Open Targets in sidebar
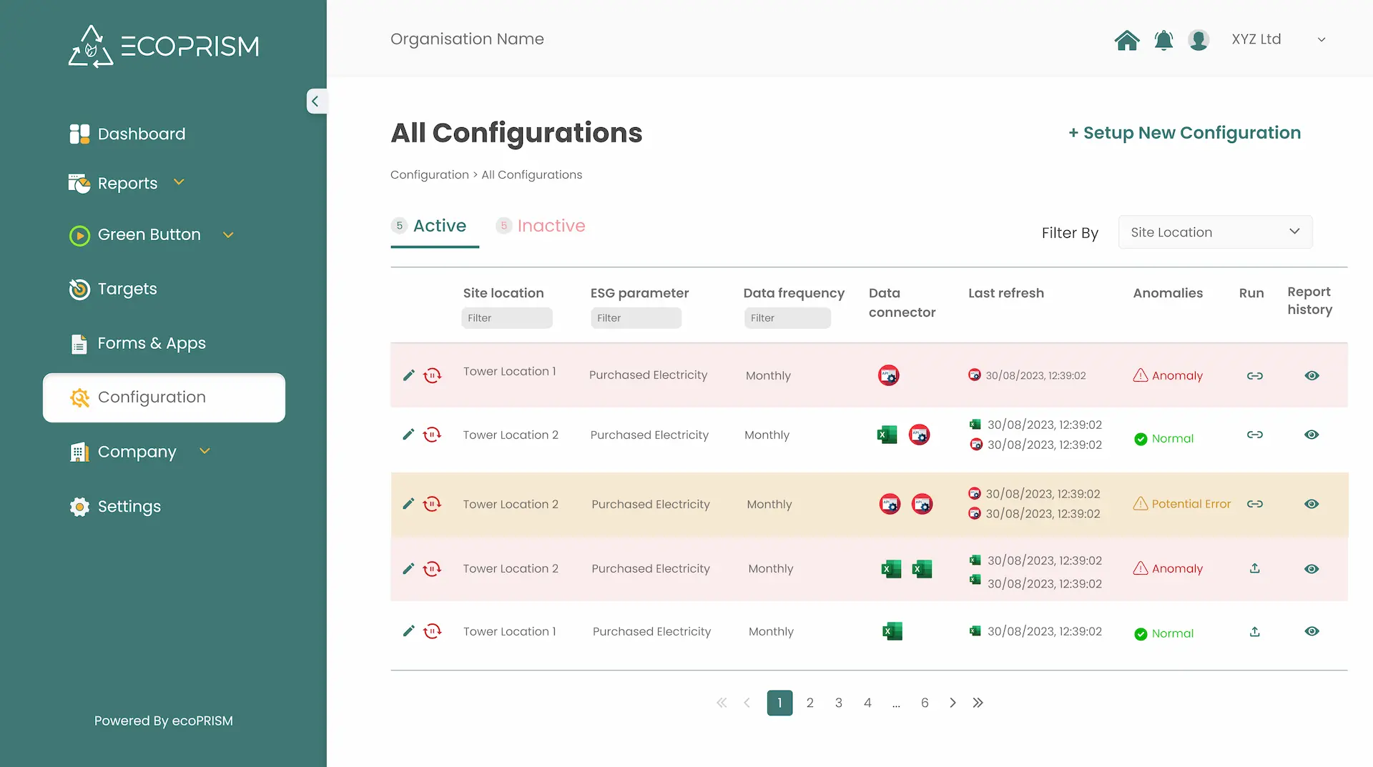Screen dimensions: 1373x767 tap(113, 289)
